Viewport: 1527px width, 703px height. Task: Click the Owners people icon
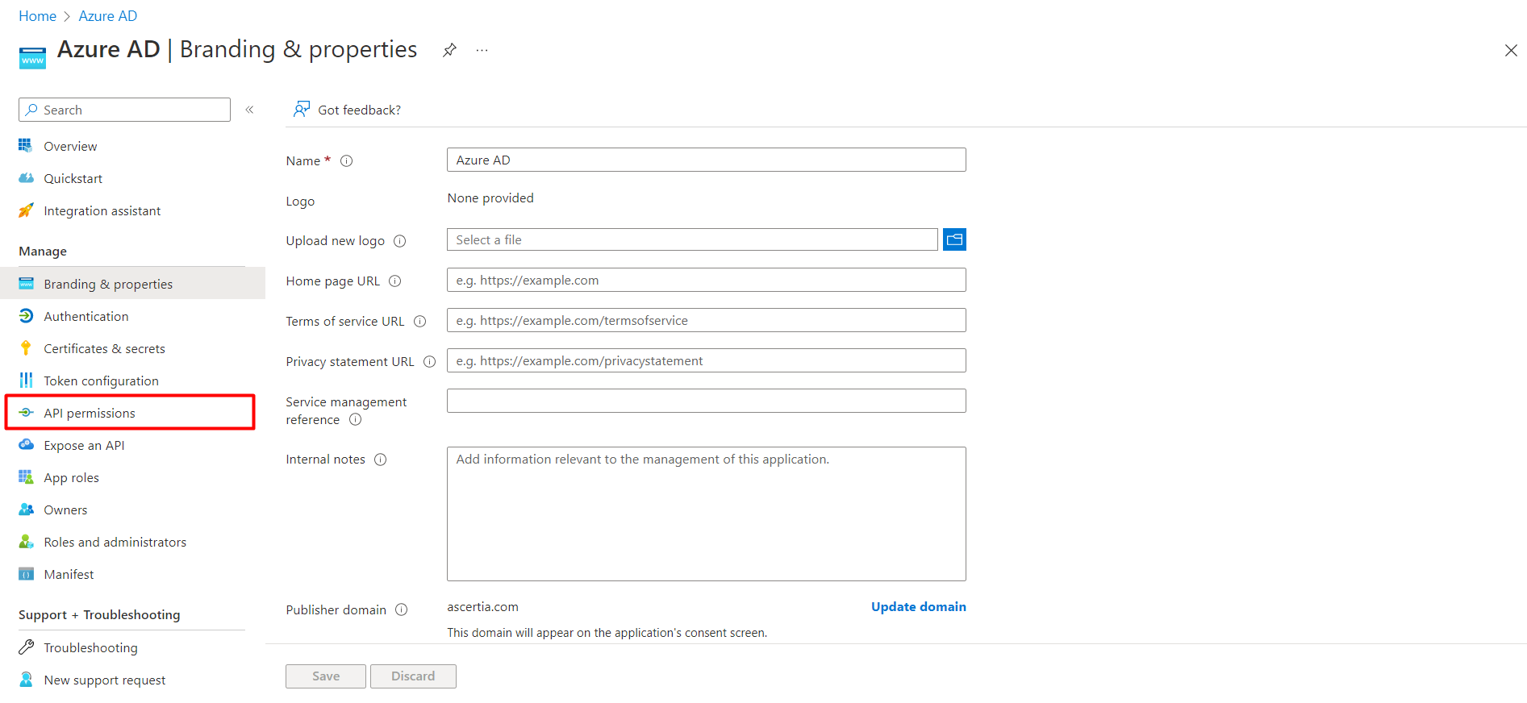(26, 510)
